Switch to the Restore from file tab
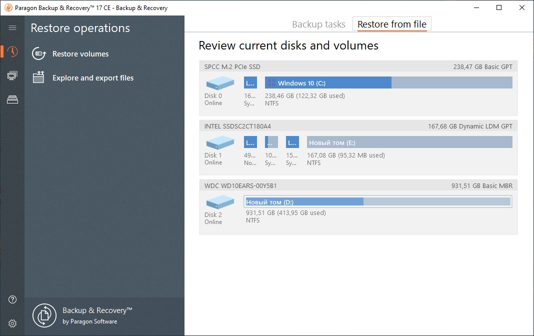 point(392,24)
